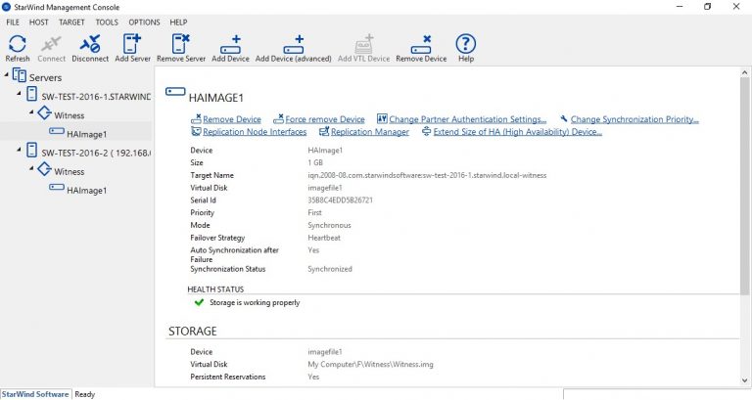Collapse the Servers tree root
The height and width of the screenshot is (400, 752).
point(8,76)
